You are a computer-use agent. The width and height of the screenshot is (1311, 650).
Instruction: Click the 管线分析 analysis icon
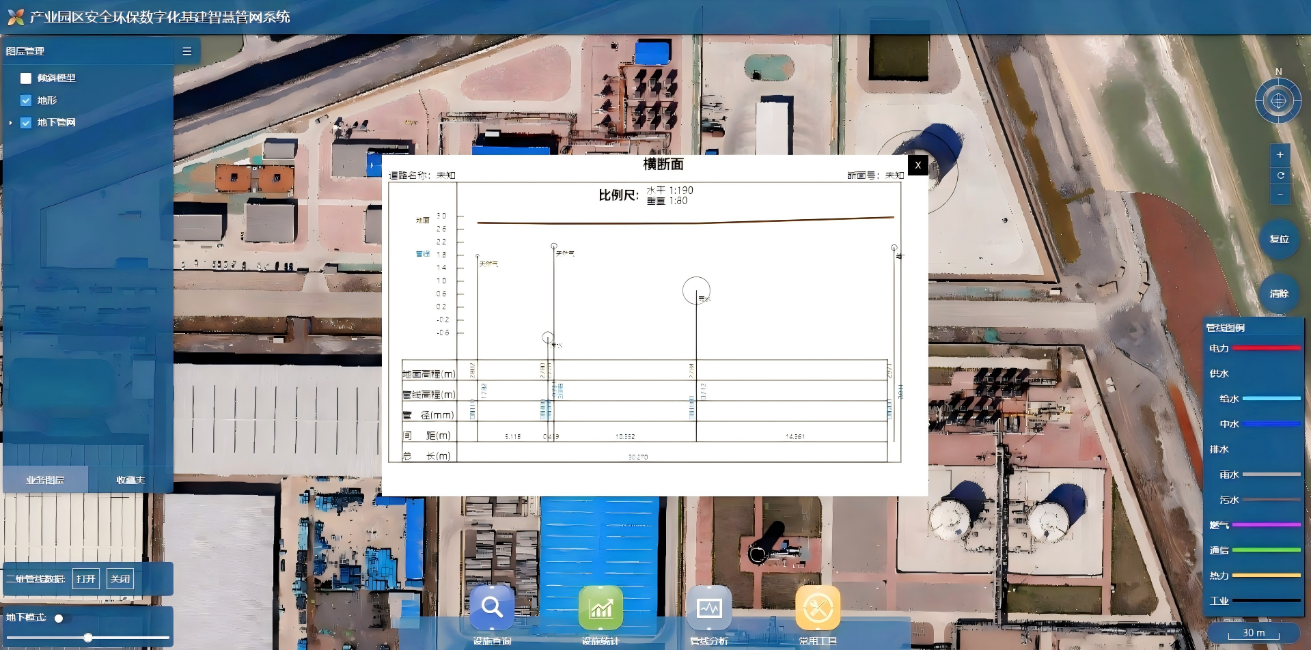709,607
